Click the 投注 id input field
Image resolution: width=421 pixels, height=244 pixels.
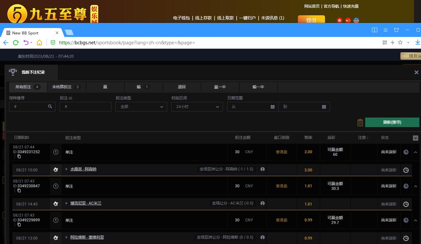(85, 107)
